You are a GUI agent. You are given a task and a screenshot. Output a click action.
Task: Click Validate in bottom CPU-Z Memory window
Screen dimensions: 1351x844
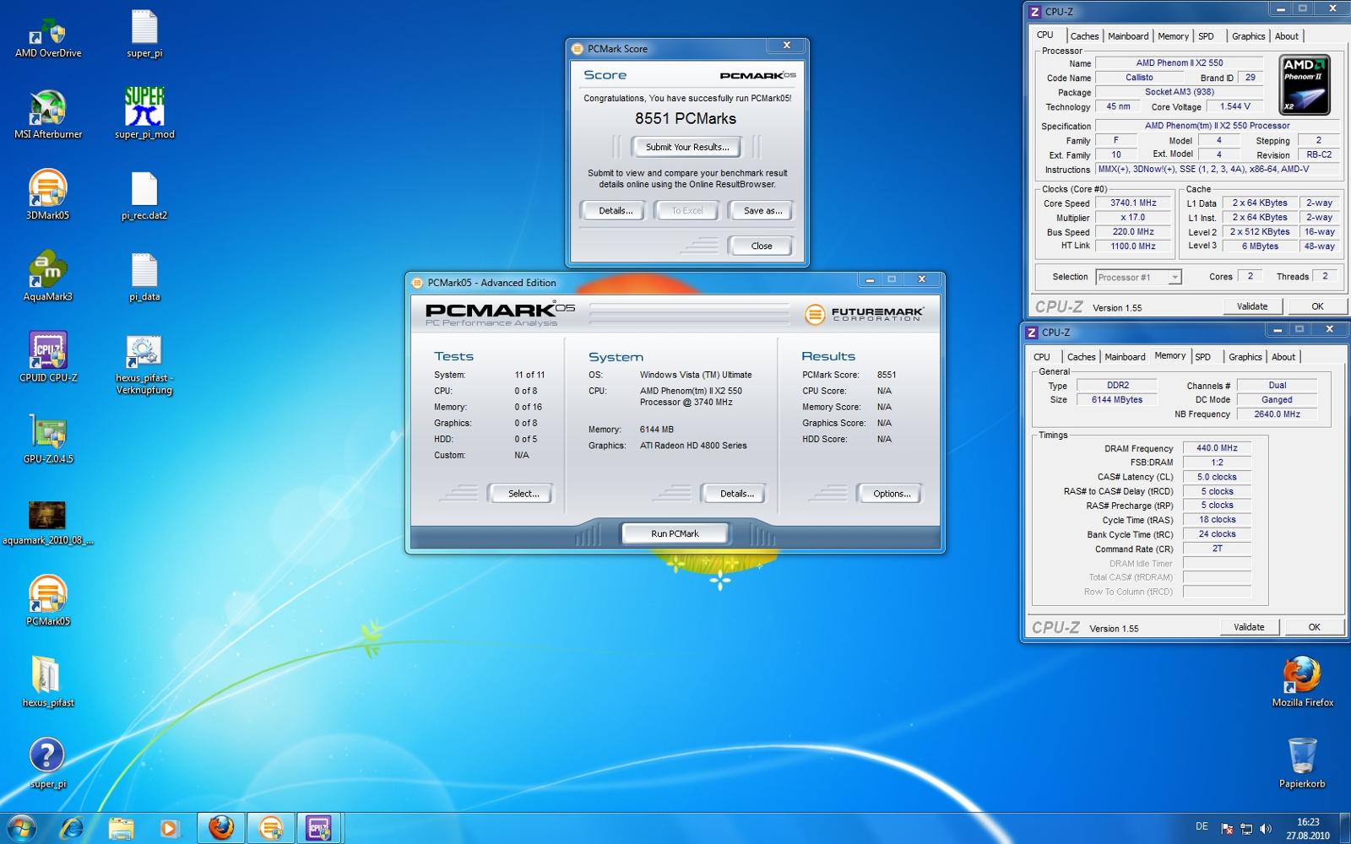click(1249, 627)
